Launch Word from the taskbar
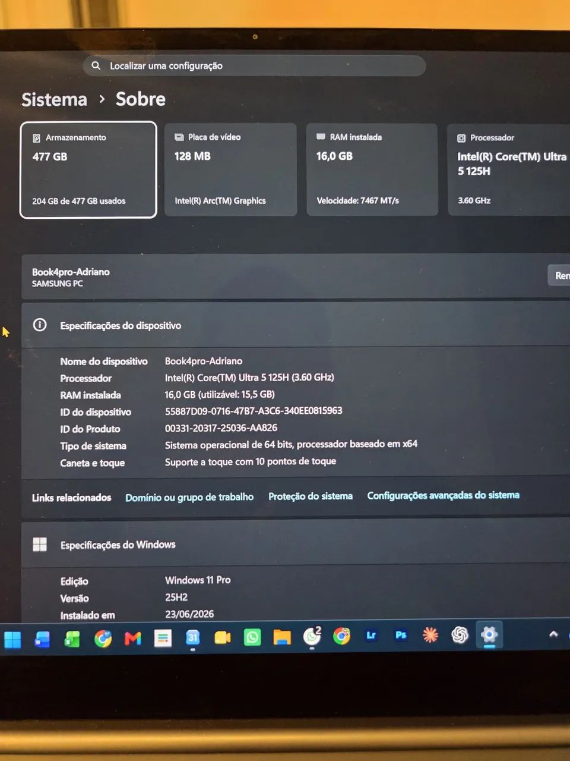The image size is (570, 761). coord(42,639)
